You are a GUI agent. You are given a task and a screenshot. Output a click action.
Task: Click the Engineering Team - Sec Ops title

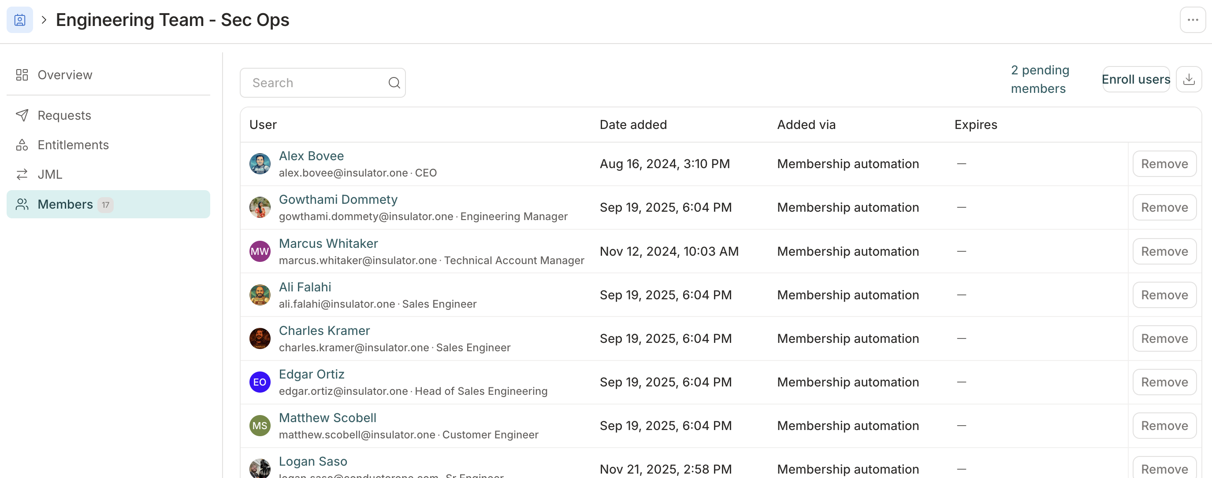point(172,20)
